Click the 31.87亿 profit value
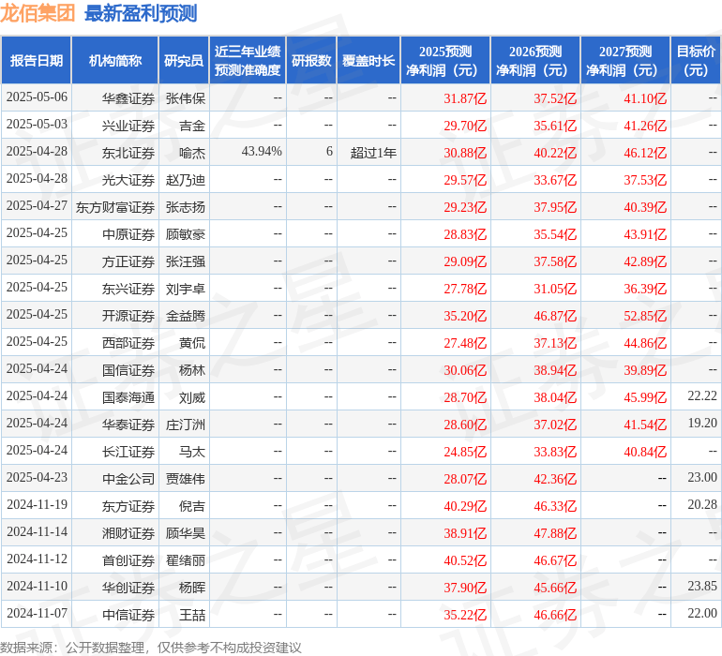722x656 pixels. click(465, 98)
